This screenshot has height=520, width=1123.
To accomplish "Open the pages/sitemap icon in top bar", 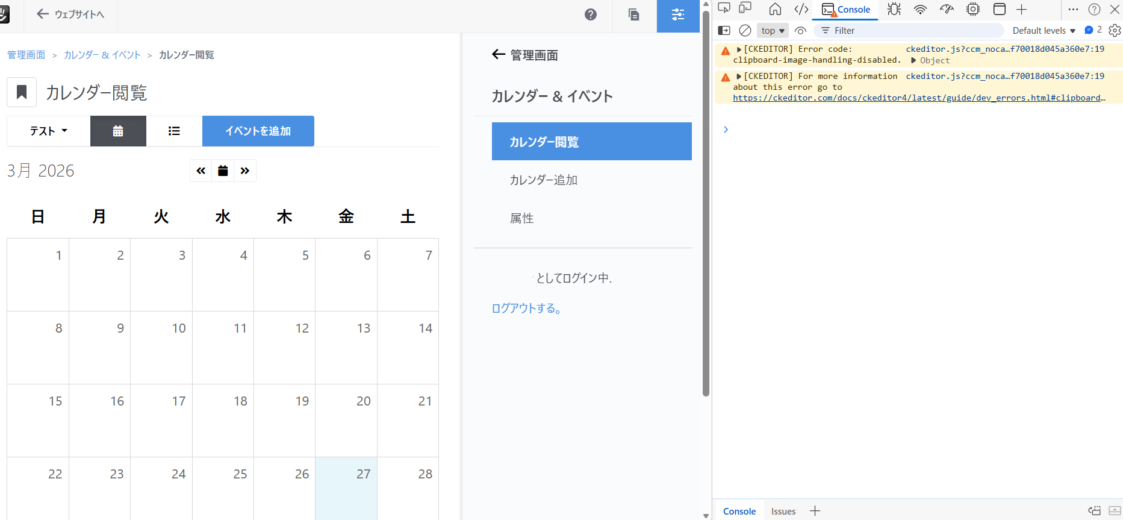I will coord(633,15).
